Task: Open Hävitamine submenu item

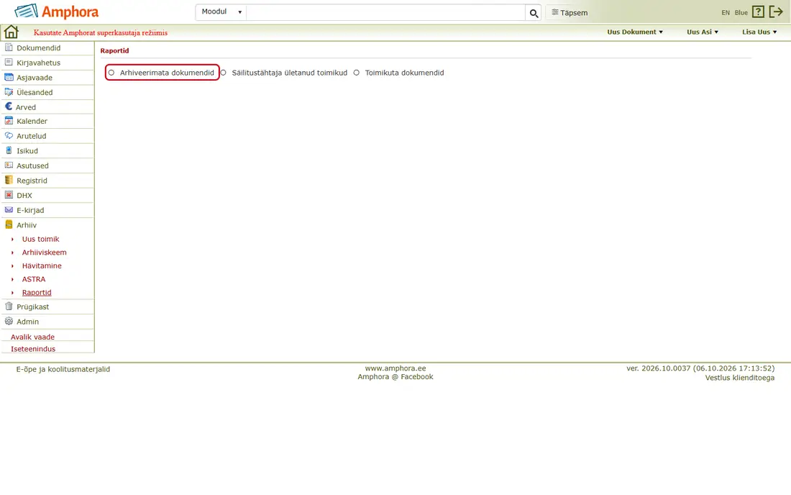Action: tap(42, 266)
